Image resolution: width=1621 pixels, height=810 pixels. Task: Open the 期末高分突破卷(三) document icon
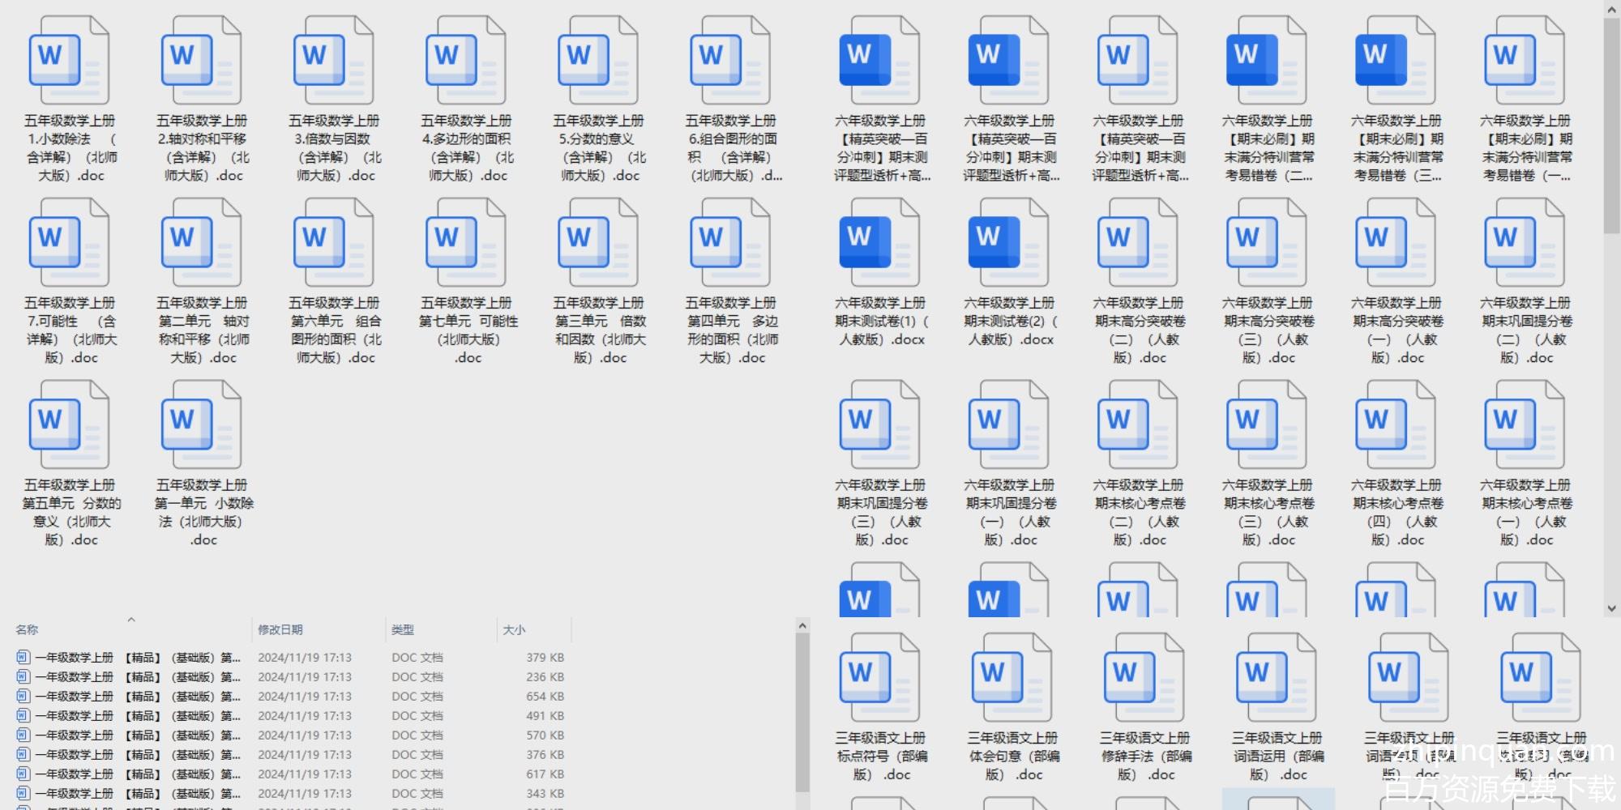click(1266, 243)
